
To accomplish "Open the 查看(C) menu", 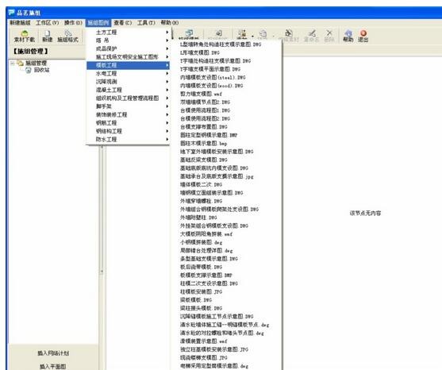I will pyautogui.click(x=123, y=23).
